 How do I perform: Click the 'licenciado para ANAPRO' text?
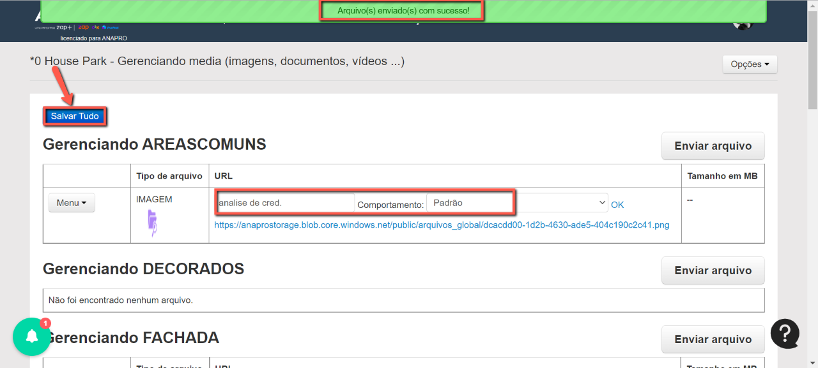tap(93, 38)
